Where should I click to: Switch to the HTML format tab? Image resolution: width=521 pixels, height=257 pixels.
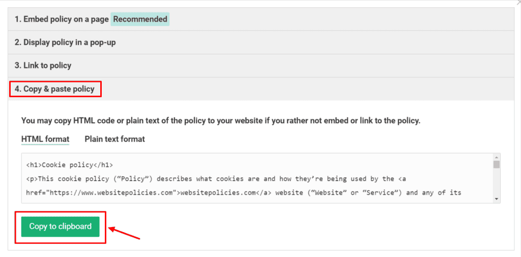coord(45,139)
